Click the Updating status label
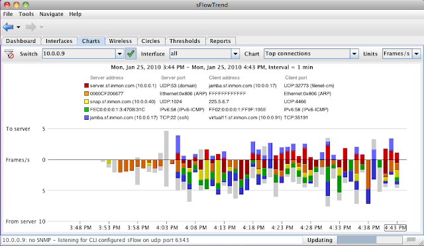This screenshot has width=424, height=246. [x=320, y=240]
